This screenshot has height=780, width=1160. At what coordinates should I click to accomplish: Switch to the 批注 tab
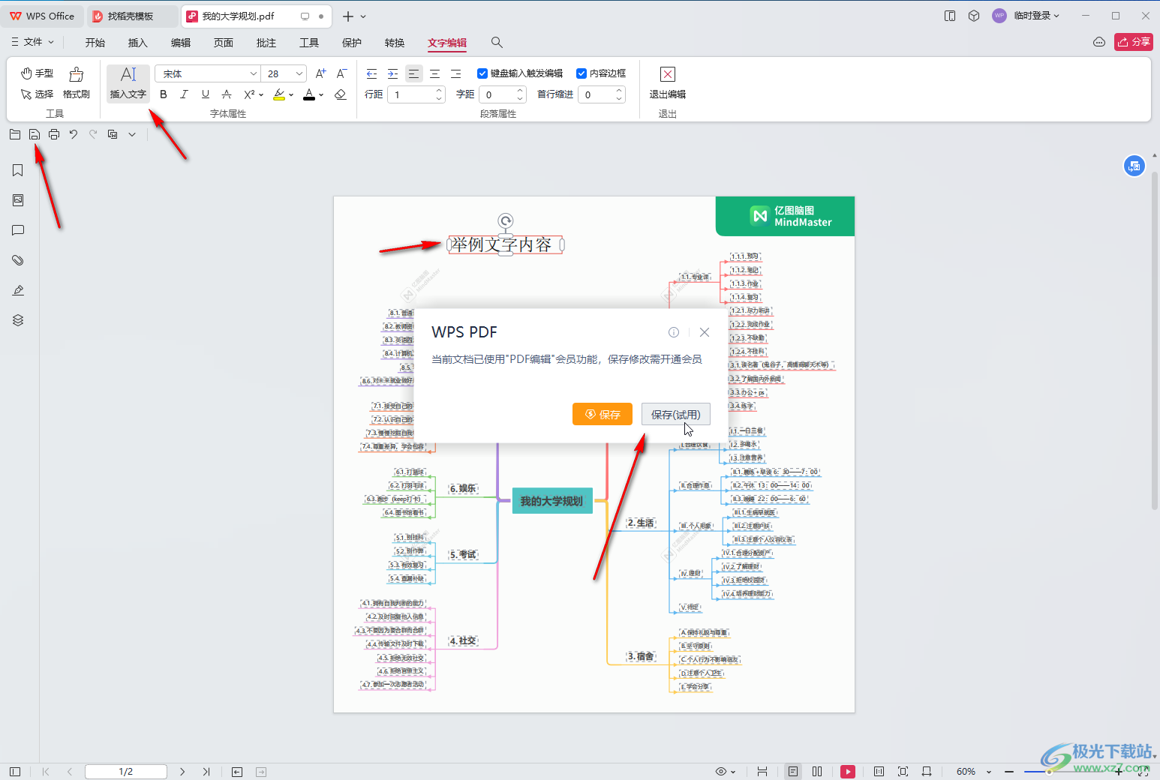(266, 43)
